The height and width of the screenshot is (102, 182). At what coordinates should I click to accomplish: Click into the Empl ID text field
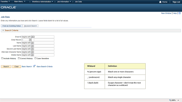tap(44, 37)
